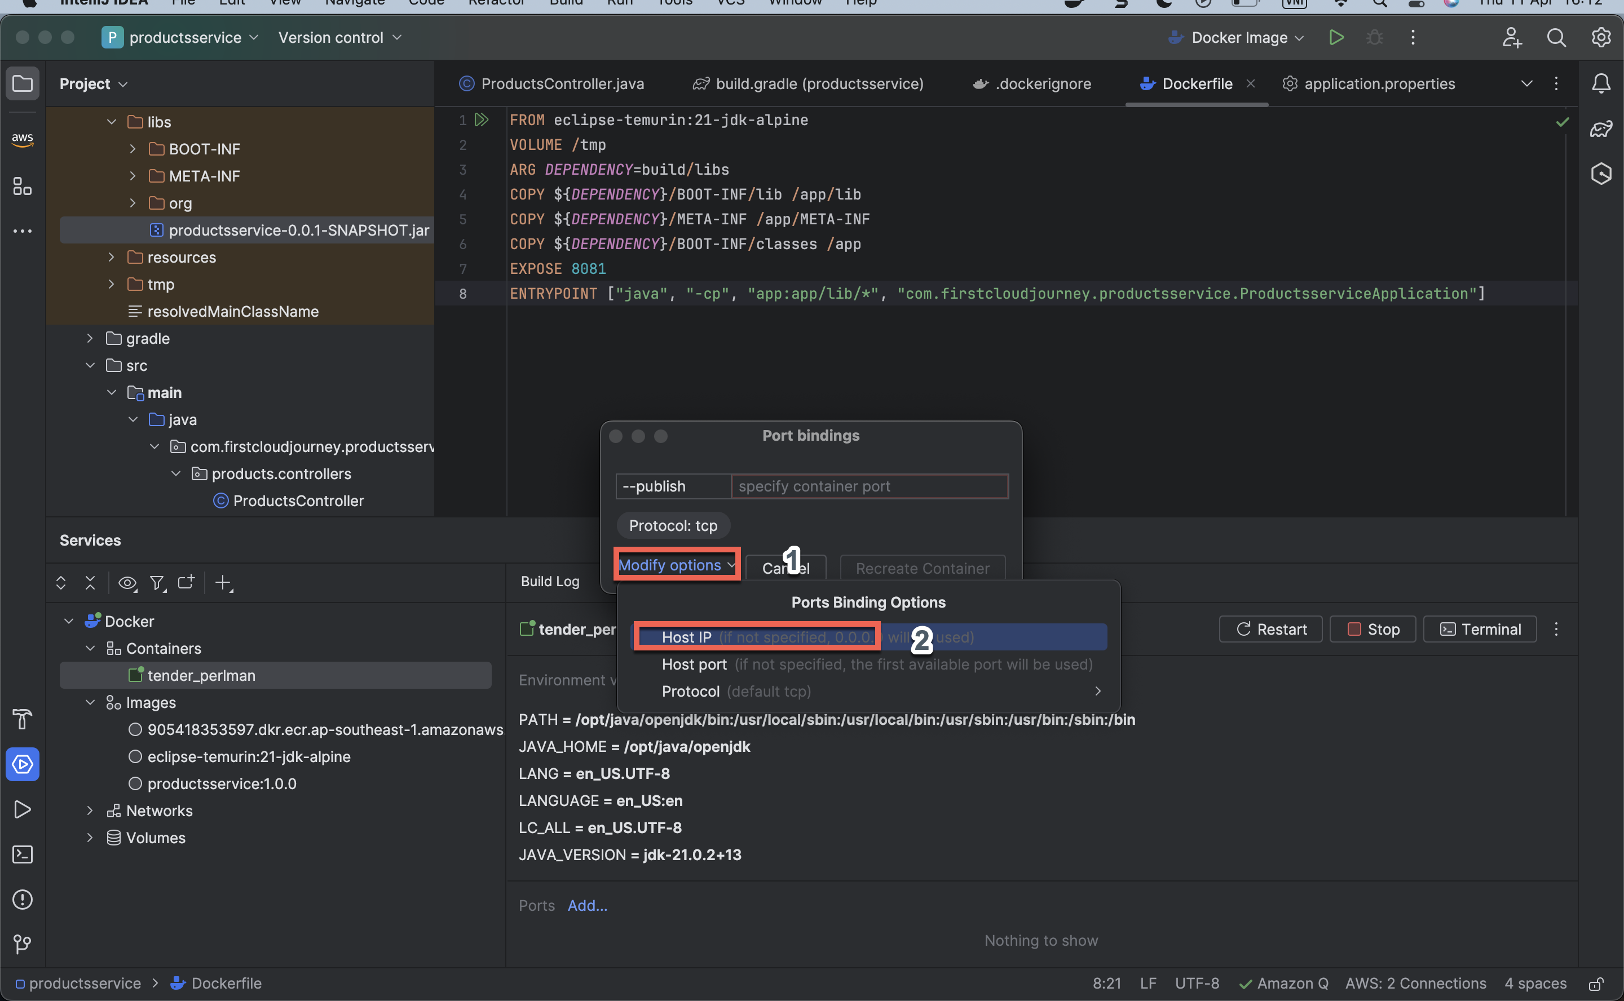Viewport: 1624px width, 1001px height.
Task: Select the productsservice:1.0.0 image
Action: 221,784
